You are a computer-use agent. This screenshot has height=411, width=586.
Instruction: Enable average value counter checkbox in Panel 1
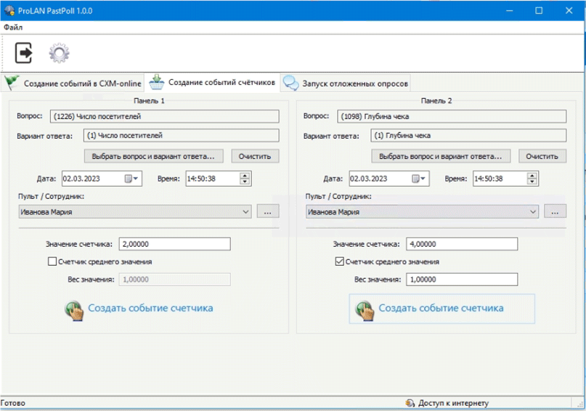(x=52, y=261)
